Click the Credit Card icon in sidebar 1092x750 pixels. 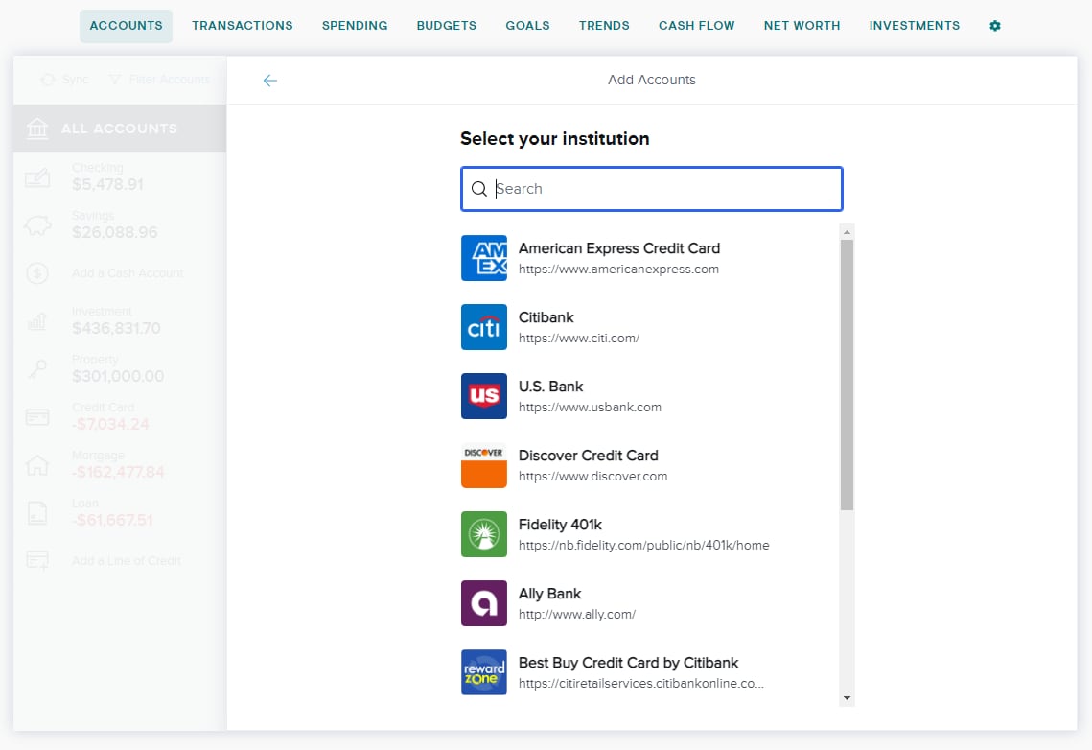point(36,416)
